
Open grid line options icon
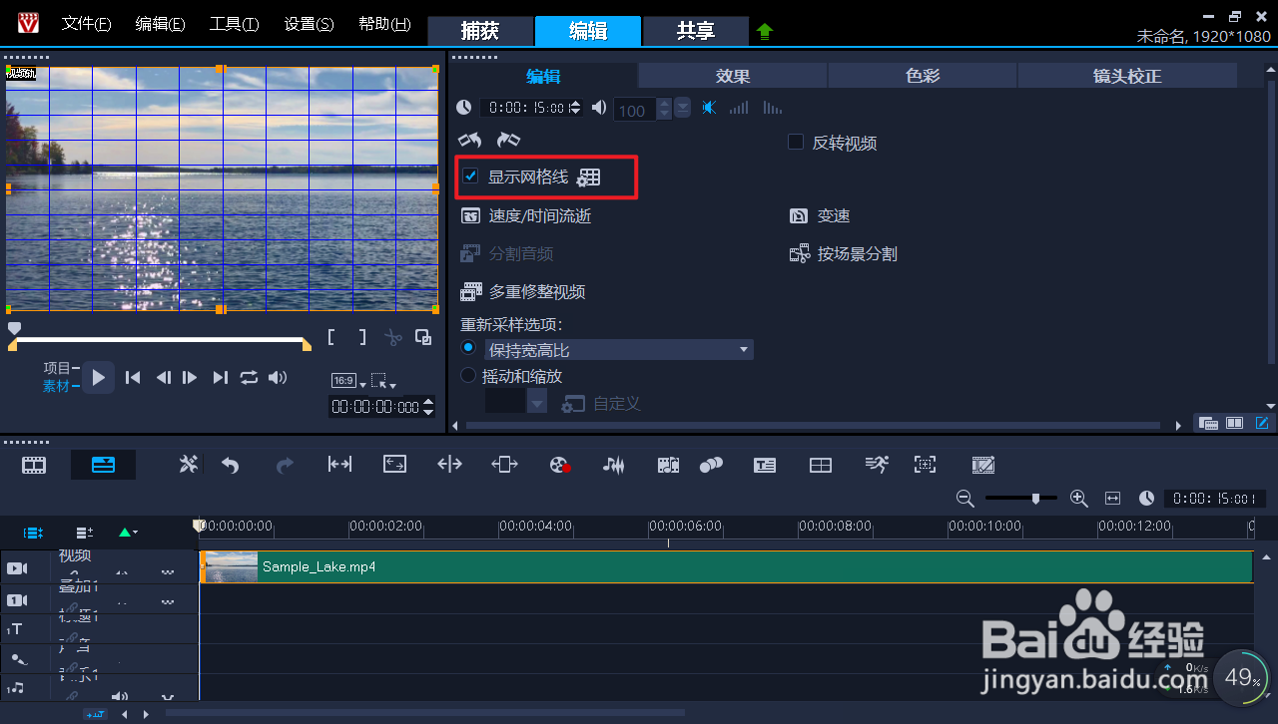pyautogui.click(x=589, y=178)
